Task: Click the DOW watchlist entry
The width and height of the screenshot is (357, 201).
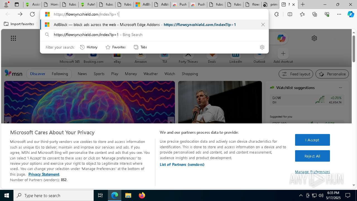Action: coord(307,100)
